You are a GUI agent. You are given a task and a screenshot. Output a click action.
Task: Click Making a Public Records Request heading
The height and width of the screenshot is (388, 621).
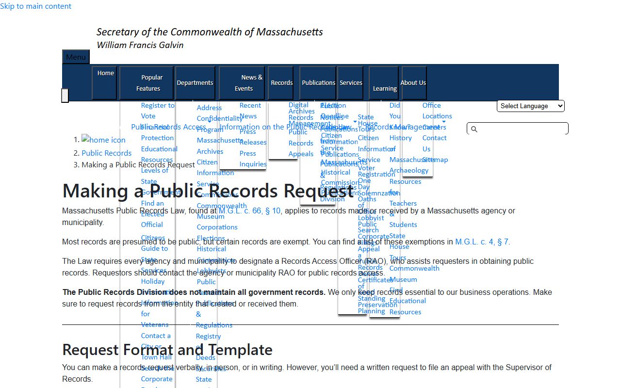tap(208, 191)
